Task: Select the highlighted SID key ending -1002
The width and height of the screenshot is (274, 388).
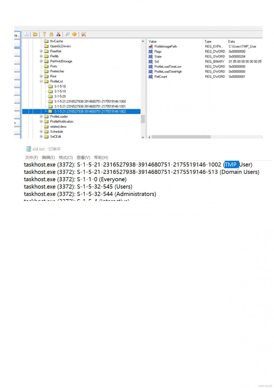Action: pos(90,112)
